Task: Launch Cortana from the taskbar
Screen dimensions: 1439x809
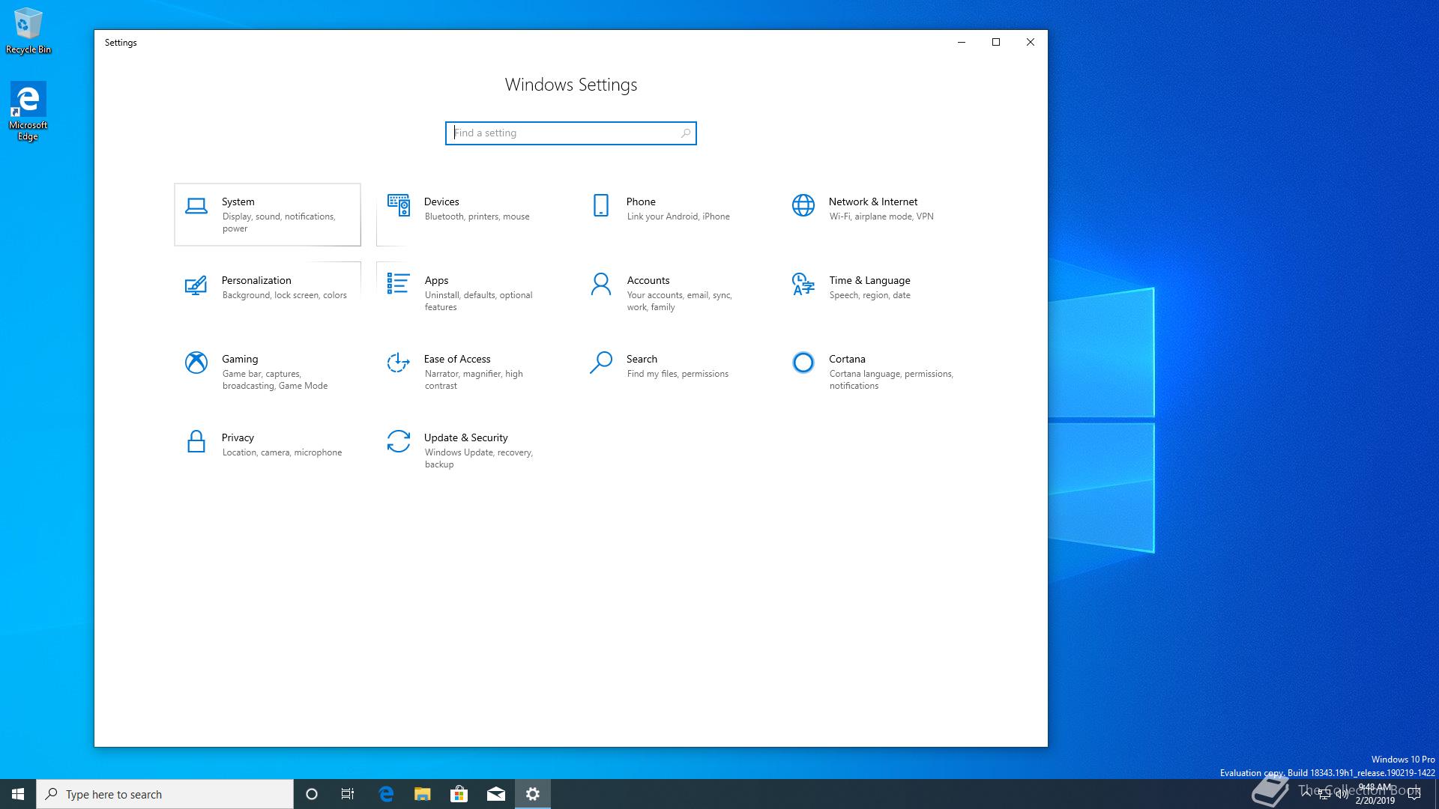Action: click(x=312, y=794)
